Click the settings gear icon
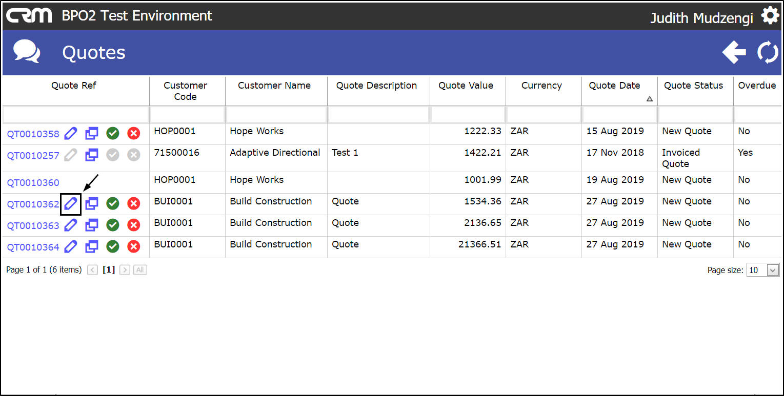This screenshot has width=784, height=396. coord(770,16)
